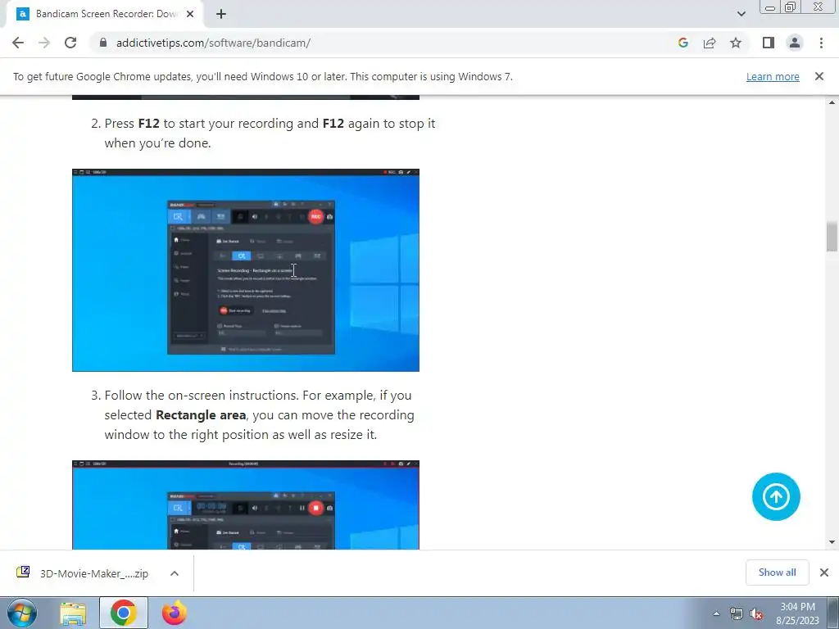The width and height of the screenshot is (839, 629).
Task: Open the Chrome profile menu
Action: click(x=795, y=43)
